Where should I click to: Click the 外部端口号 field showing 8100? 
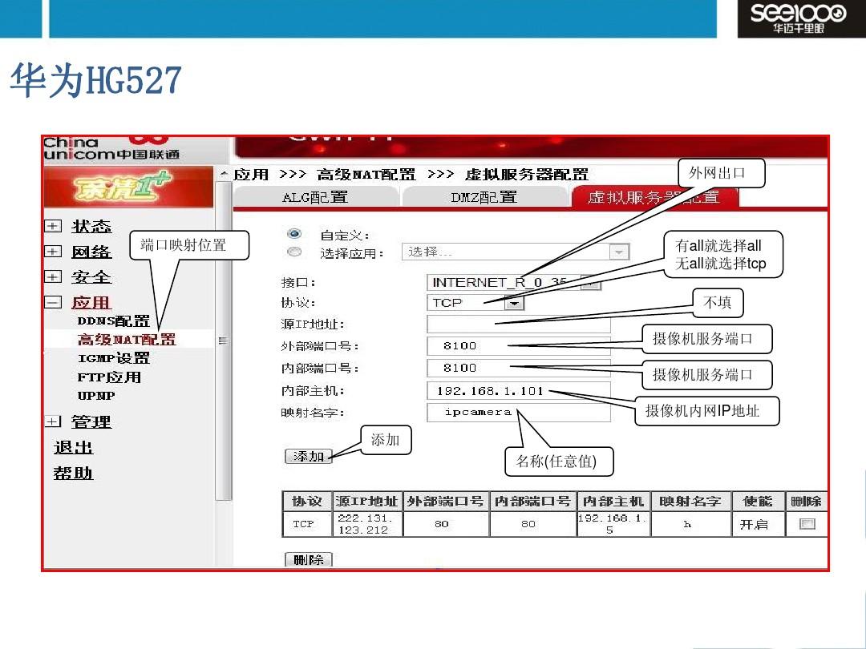tap(519, 346)
